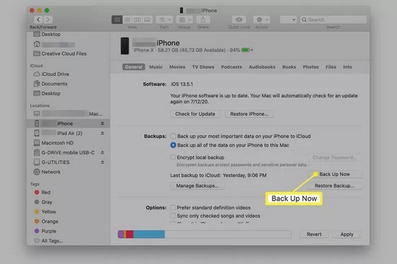This screenshot has width=397, height=264.
Task: Switch to the Photos tab
Action: [311, 67]
